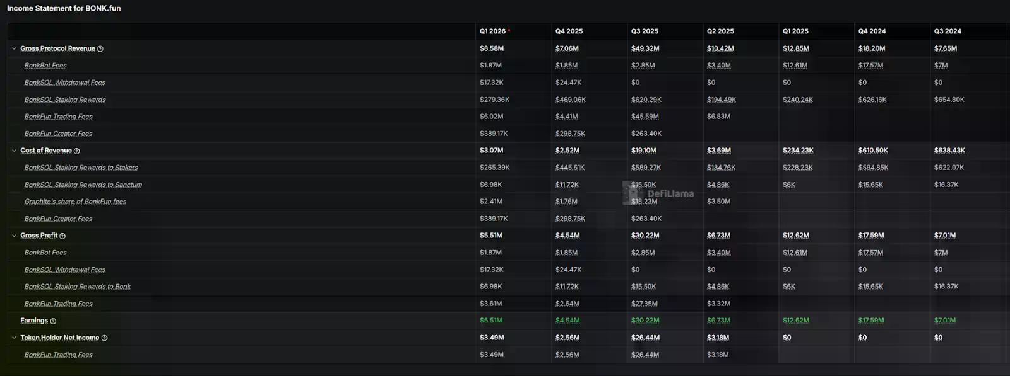
Task: Click help icon beside Cost of Revenue
Action: (77, 151)
